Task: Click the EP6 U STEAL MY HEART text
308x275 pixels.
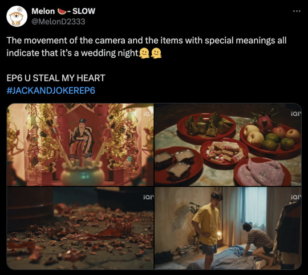Action: click(56, 78)
